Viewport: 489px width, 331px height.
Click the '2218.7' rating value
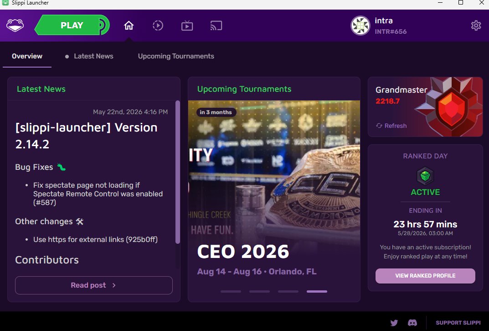tap(388, 101)
